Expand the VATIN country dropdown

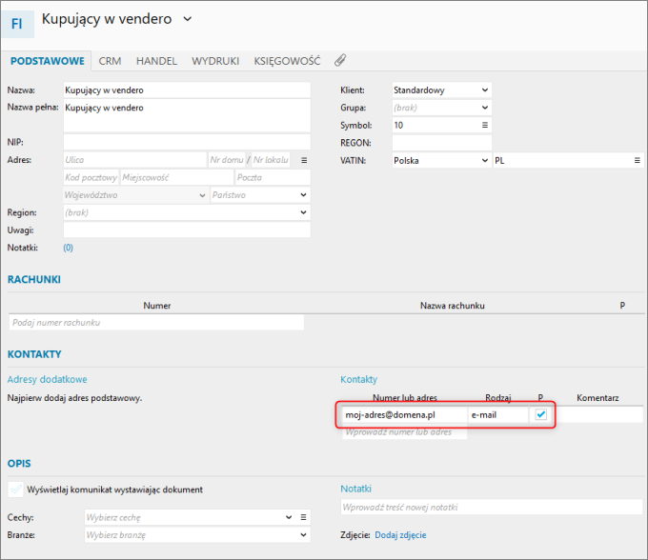[484, 160]
